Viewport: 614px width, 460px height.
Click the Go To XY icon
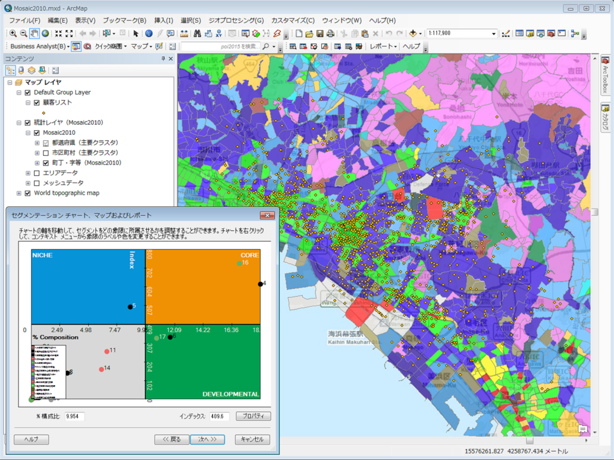[219, 34]
